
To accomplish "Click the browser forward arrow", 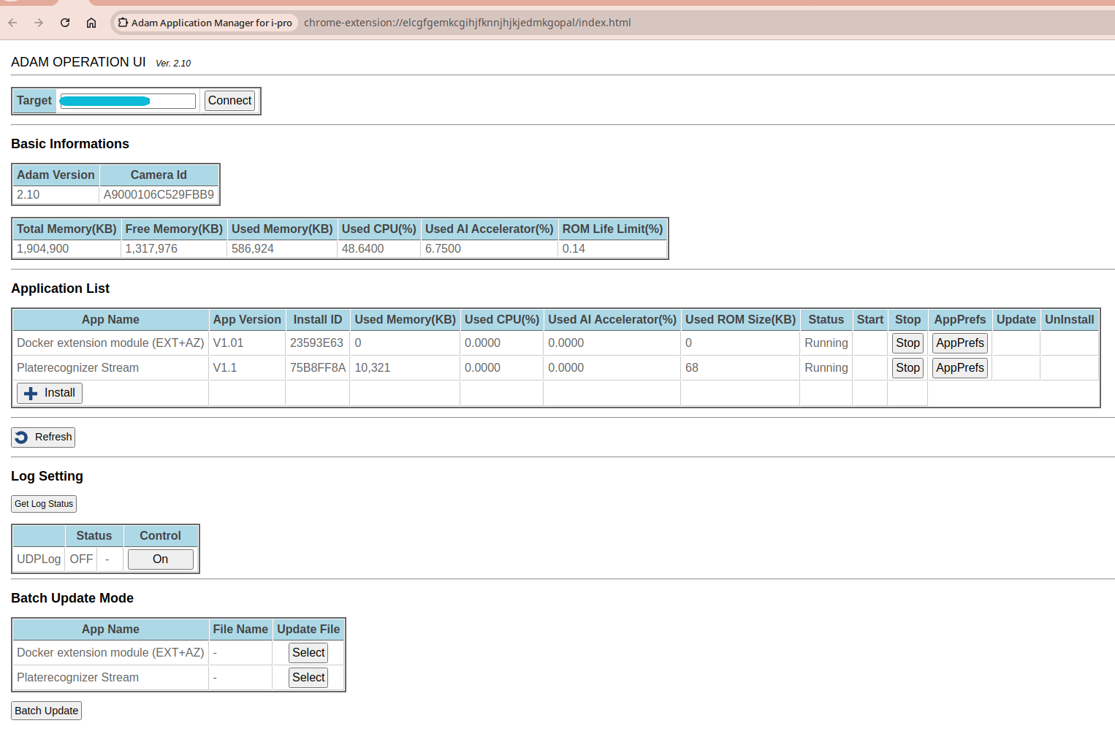I will [39, 23].
